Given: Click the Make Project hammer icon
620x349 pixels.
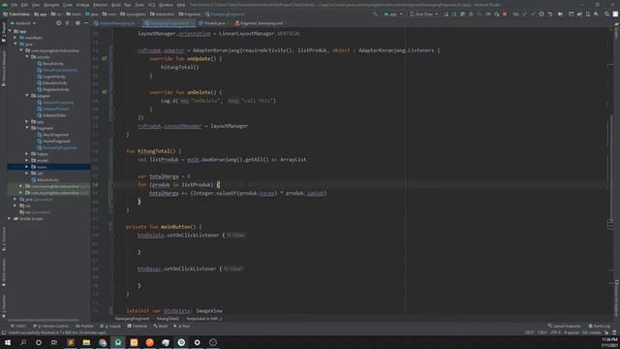Looking at the screenshot, I should 375,14.
